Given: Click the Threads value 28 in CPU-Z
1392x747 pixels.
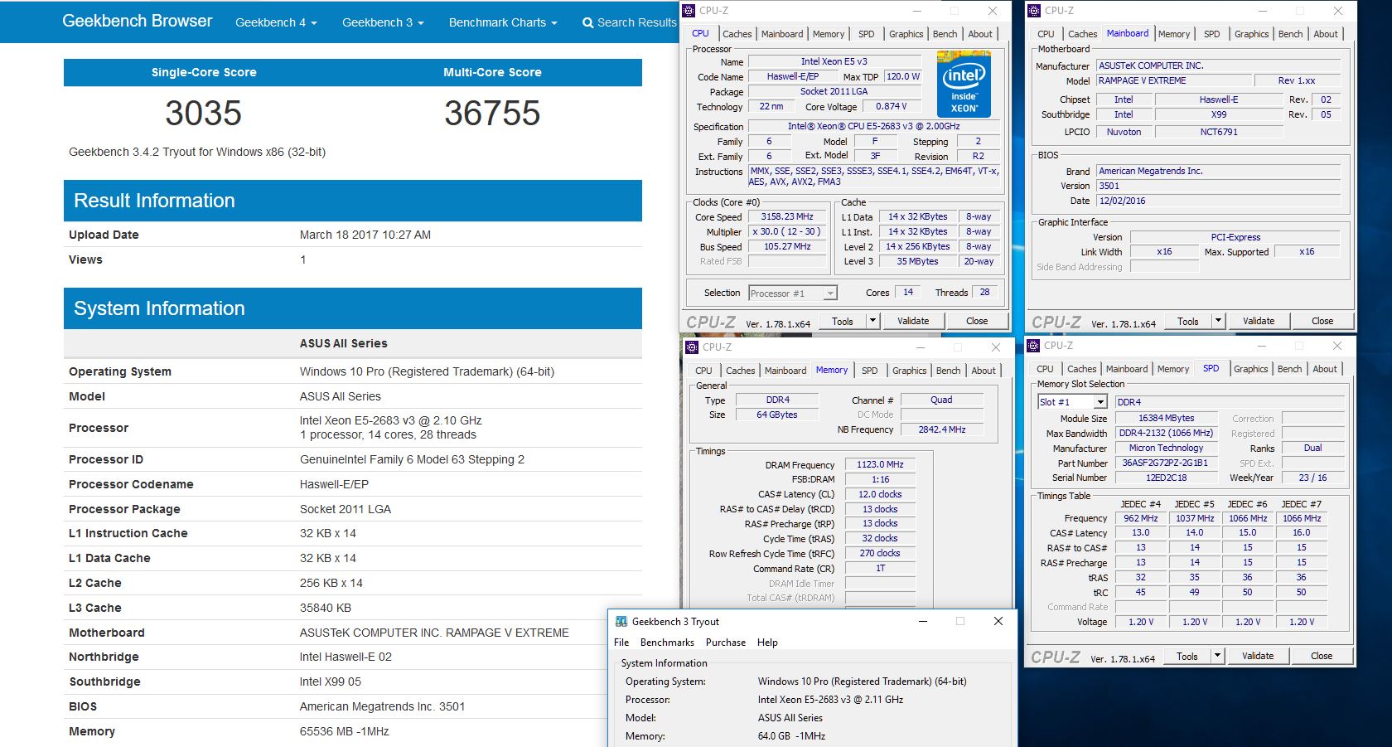Looking at the screenshot, I should (x=984, y=292).
